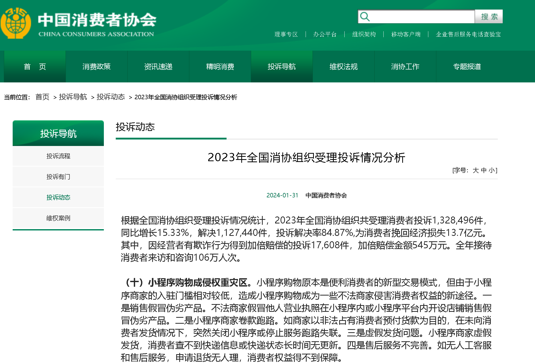Click the magnifier icon in search box
Image resolution: width=535 pixels, height=364 pixels.
(x=365, y=17)
